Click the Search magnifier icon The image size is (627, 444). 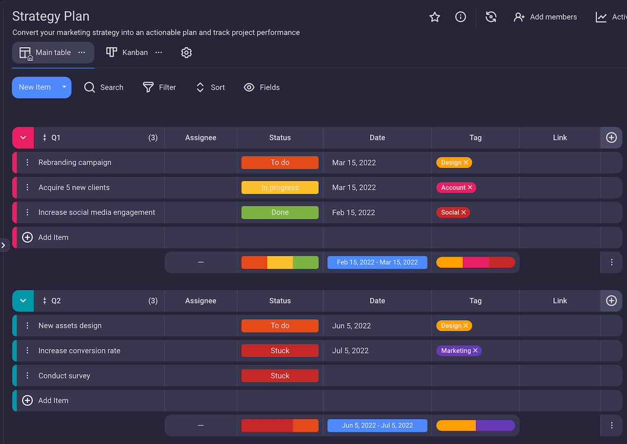[x=90, y=87]
